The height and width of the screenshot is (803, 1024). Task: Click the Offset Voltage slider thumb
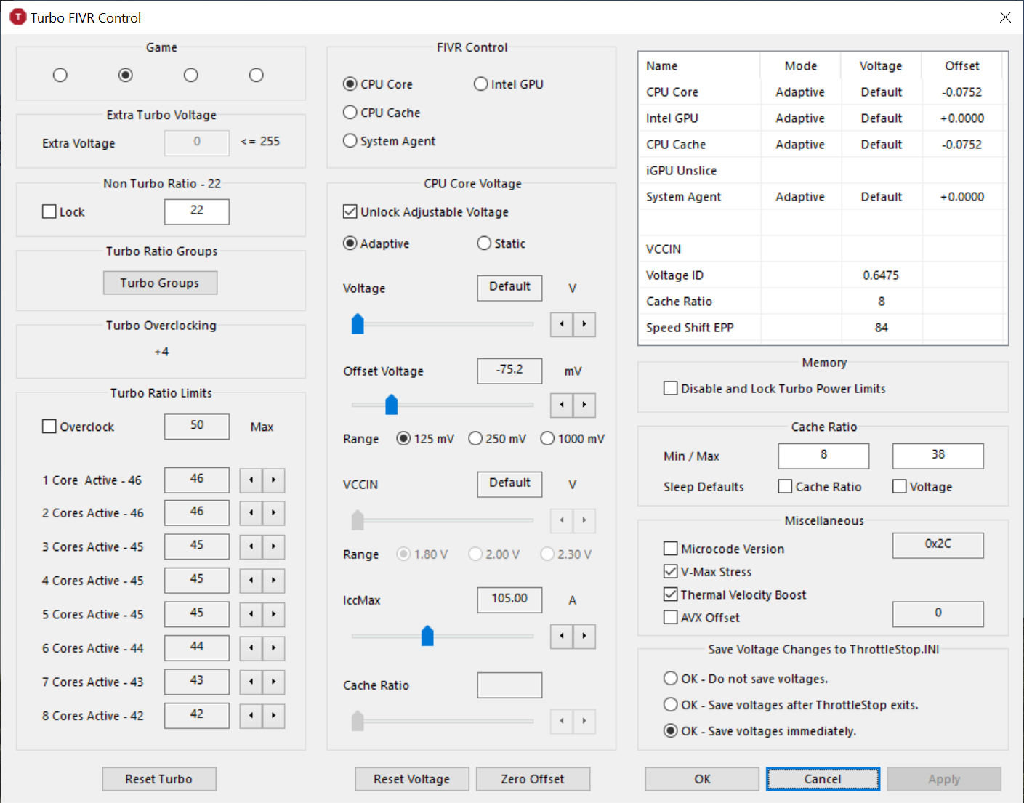[x=392, y=404]
